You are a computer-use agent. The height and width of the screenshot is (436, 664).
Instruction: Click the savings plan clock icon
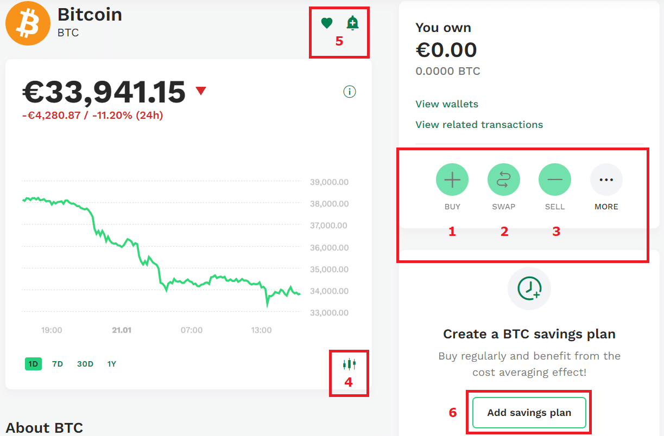[529, 288]
